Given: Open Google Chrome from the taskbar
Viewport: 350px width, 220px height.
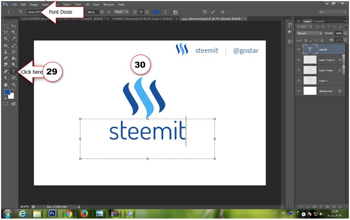Looking at the screenshot, I should pos(69,214).
